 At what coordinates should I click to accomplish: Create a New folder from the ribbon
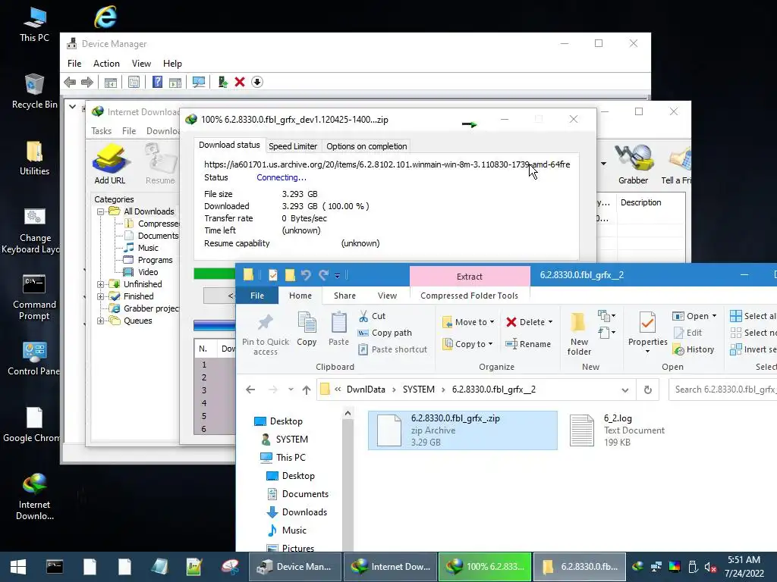pyautogui.click(x=579, y=334)
